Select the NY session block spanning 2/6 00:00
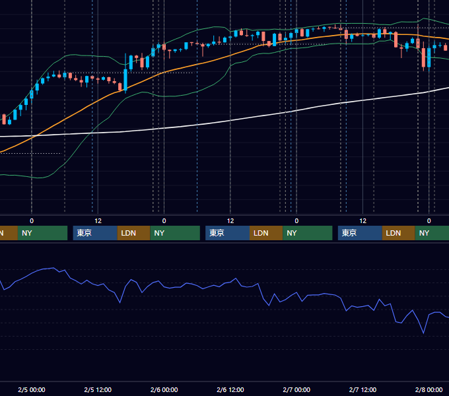 coord(175,233)
